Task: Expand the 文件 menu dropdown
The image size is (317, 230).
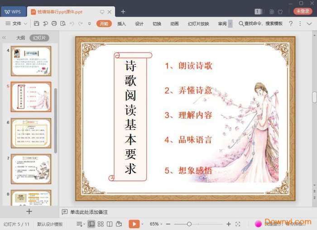Action: [16, 24]
